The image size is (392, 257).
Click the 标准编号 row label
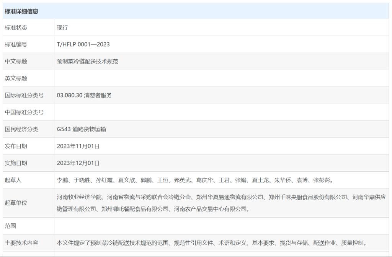click(x=16, y=44)
